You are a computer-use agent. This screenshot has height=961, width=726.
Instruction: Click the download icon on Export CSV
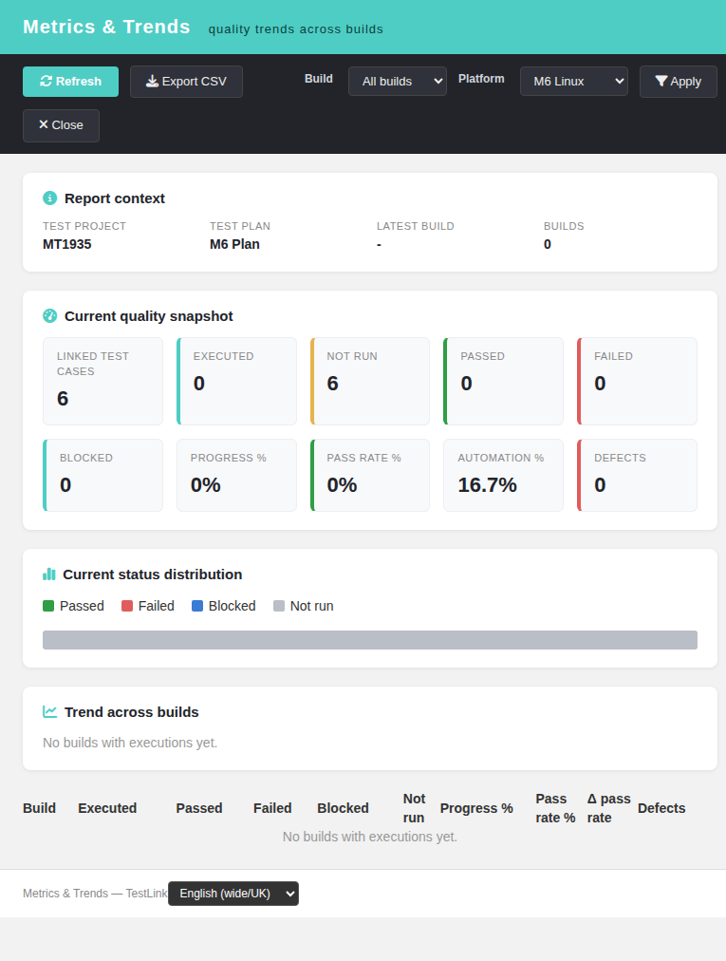152,81
